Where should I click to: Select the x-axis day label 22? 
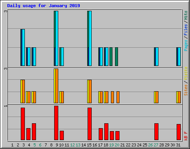[128, 145]
